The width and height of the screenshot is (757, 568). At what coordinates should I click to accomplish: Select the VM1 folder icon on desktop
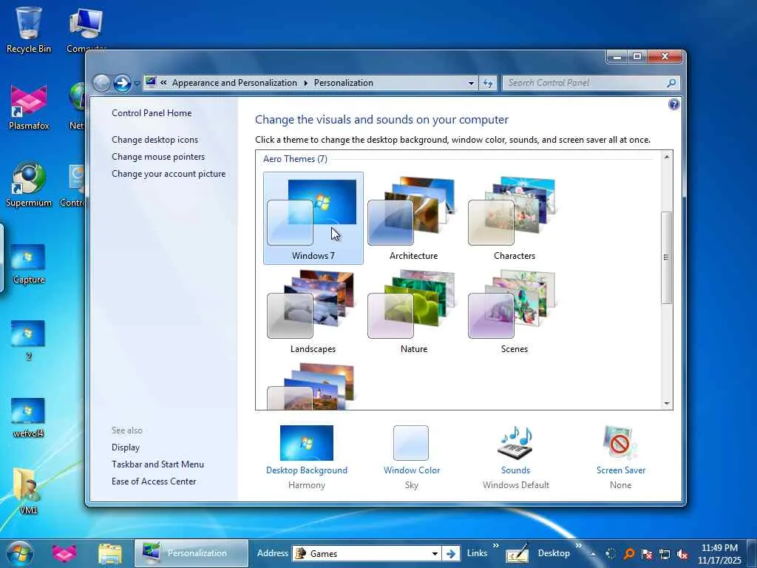pyautogui.click(x=27, y=490)
